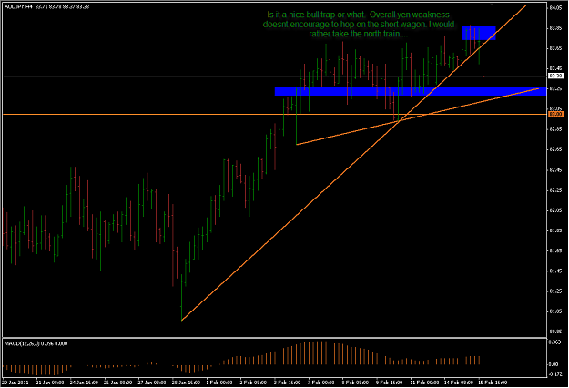Click the 83.85 price axis label
This screenshot has width=569, height=388.
(556, 28)
